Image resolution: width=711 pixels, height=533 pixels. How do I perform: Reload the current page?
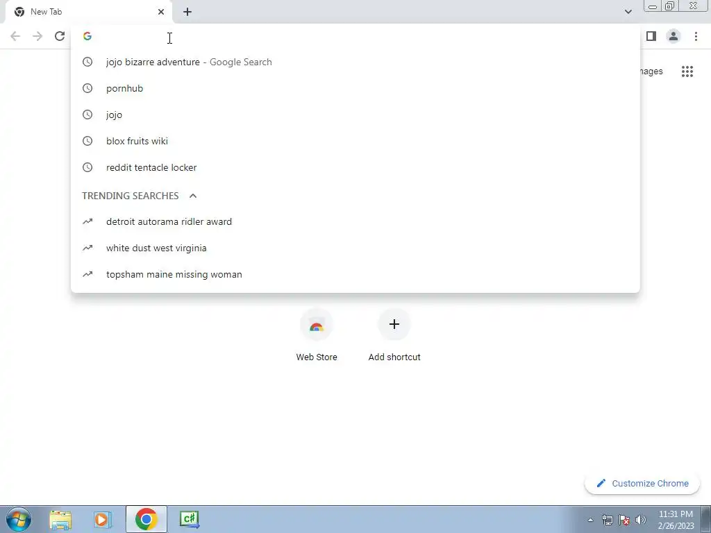(60, 36)
